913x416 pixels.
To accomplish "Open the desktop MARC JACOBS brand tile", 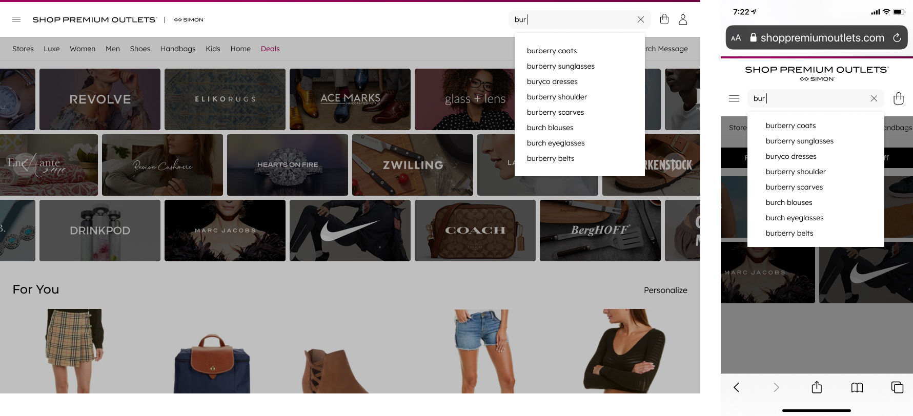I will (225, 231).
